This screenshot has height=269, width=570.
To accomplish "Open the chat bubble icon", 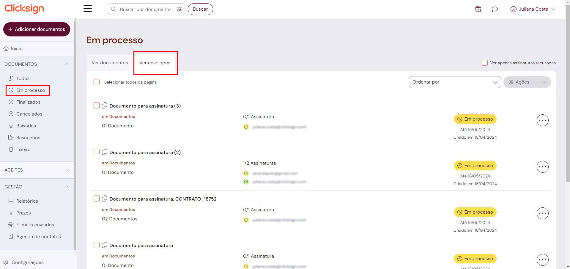I will [495, 9].
